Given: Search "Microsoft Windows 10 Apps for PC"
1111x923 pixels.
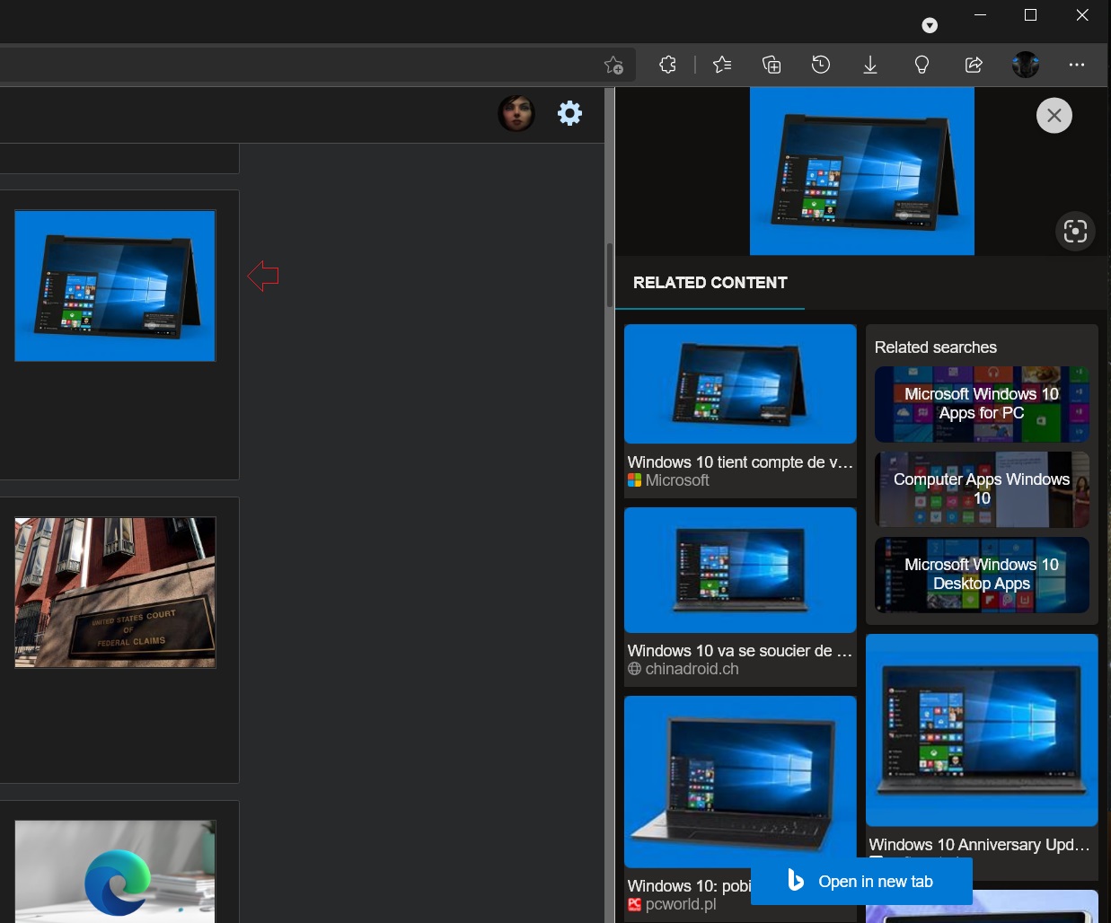Looking at the screenshot, I should click(982, 404).
